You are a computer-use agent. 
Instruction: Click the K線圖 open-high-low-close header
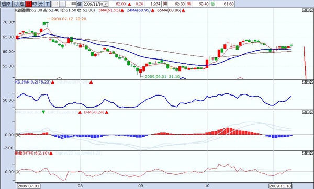[55, 10]
